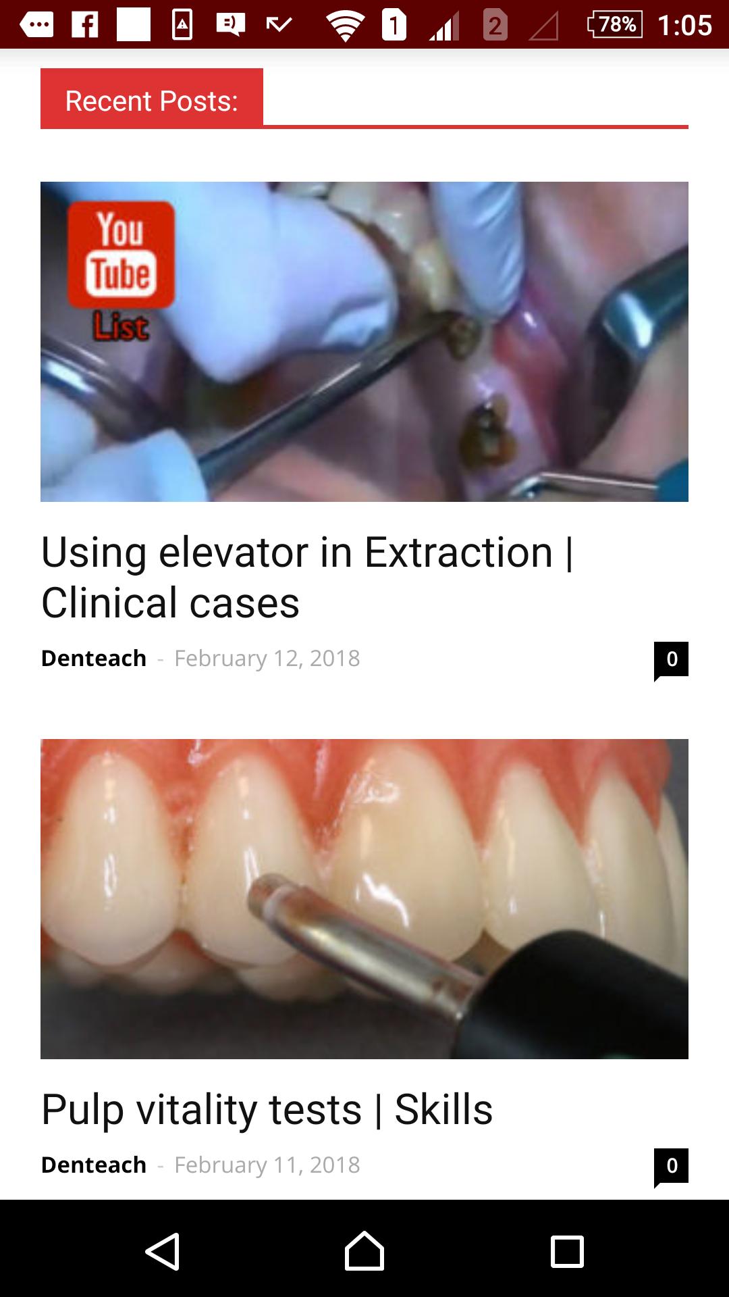This screenshot has width=729, height=1297.
Task: Open Denteach author link on February 11 post
Action: point(94,1165)
